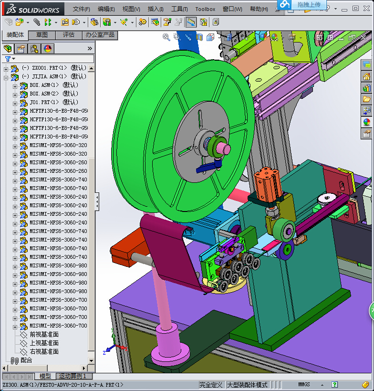Image resolution: width=374 pixels, height=391 pixels.
Task: Open Reference Geometry dropdown arrow
Action: tap(132, 22)
